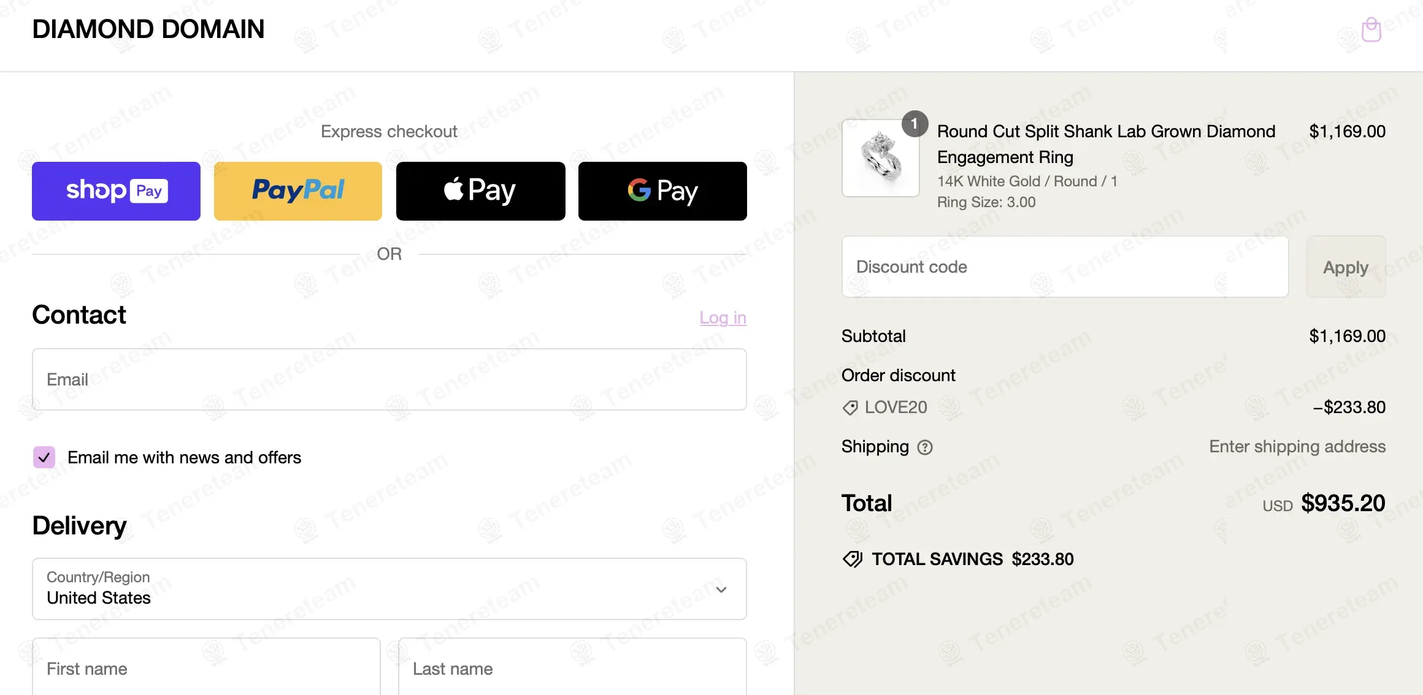Click the item quantity badge on ring
1423x695 pixels.
pyautogui.click(x=914, y=124)
